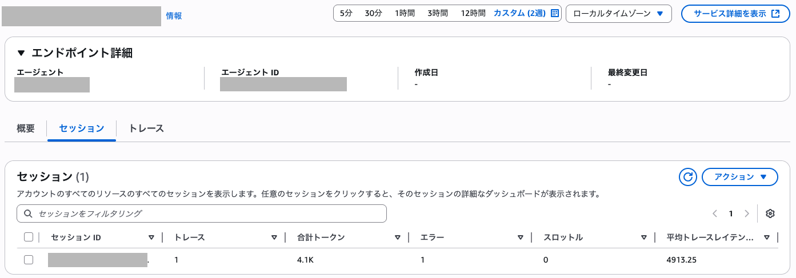Switch to the 概要 tab
This screenshot has height=278, width=796.
point(26,128)
